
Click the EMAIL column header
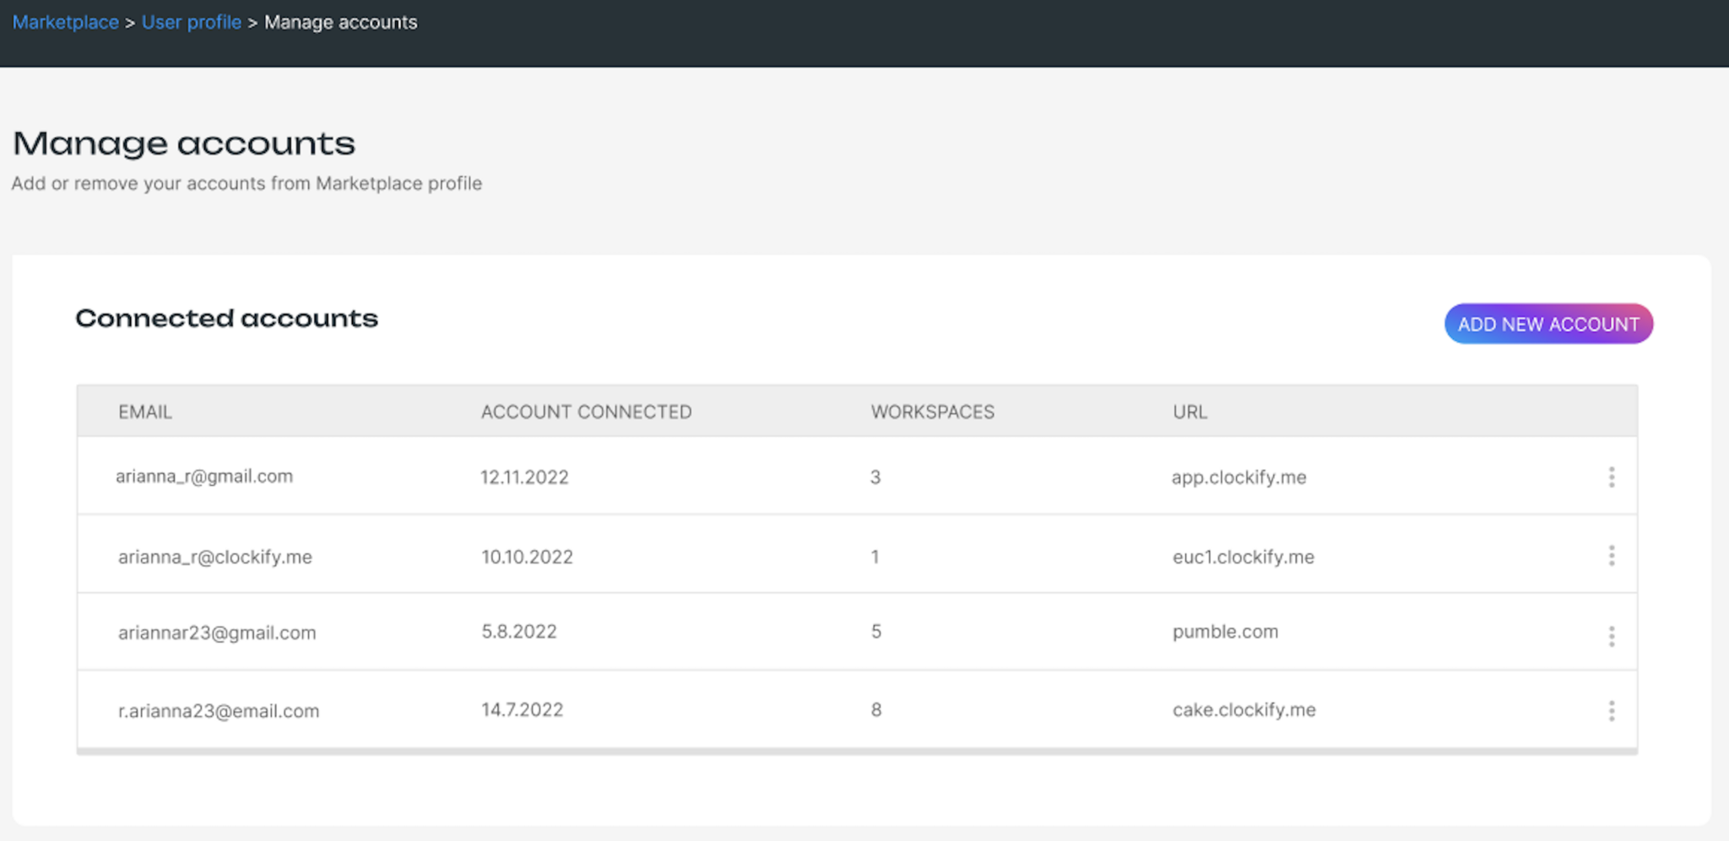pos(144,412)
